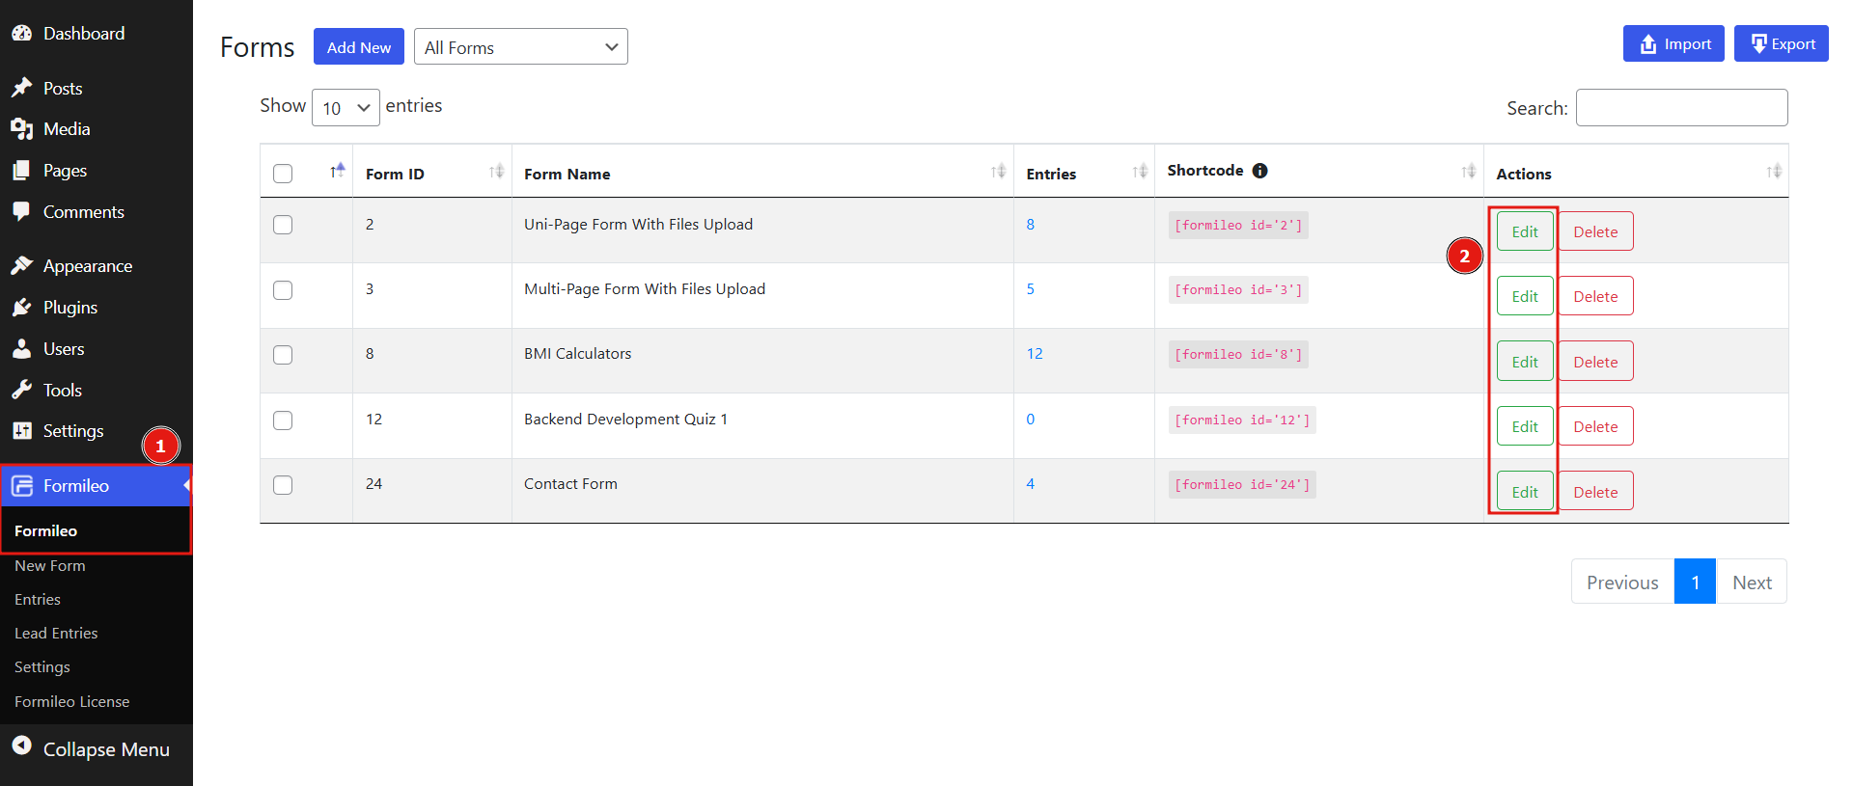
Task: Select the Contact Form row checkbox
Action: (x=283, y=485)
